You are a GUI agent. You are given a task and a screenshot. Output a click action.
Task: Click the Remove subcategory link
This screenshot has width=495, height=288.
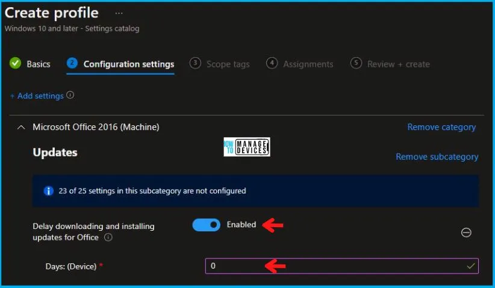[437, 157]
